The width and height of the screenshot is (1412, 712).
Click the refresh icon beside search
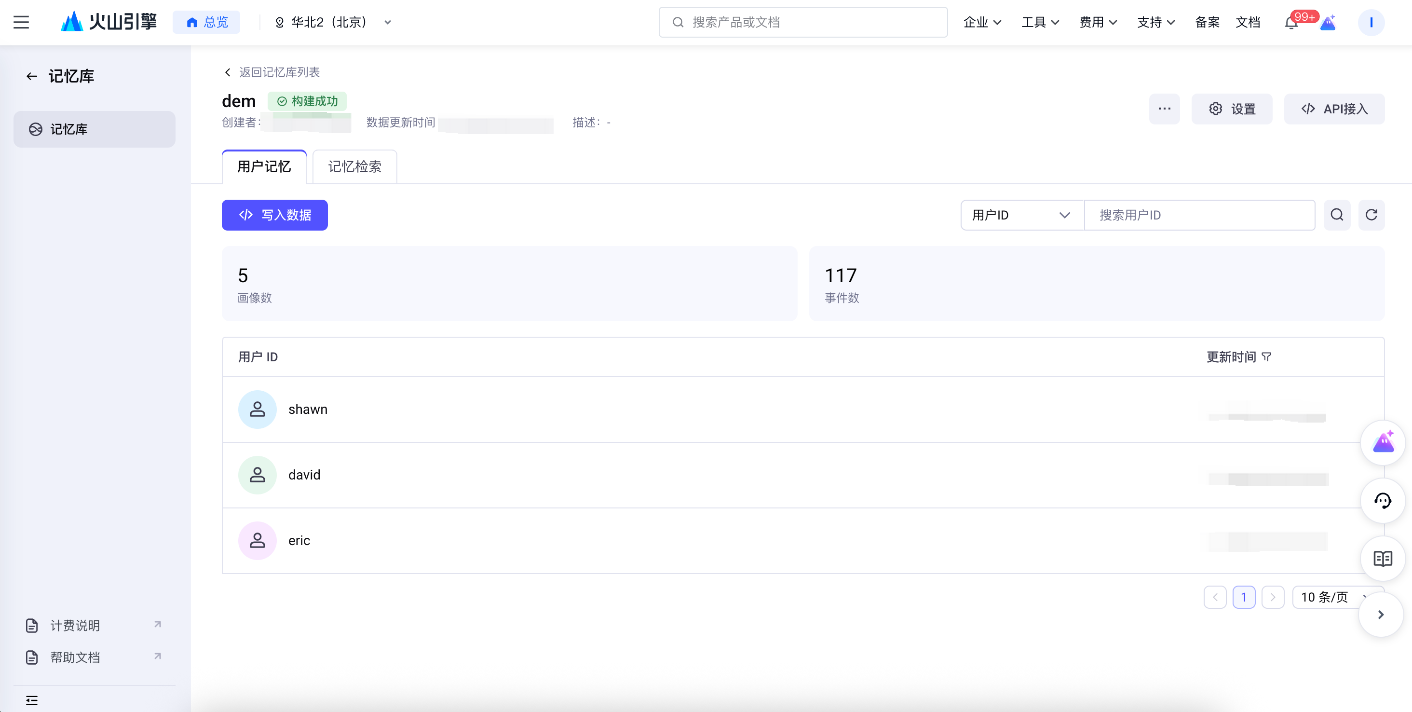[x=1371, y=215]
